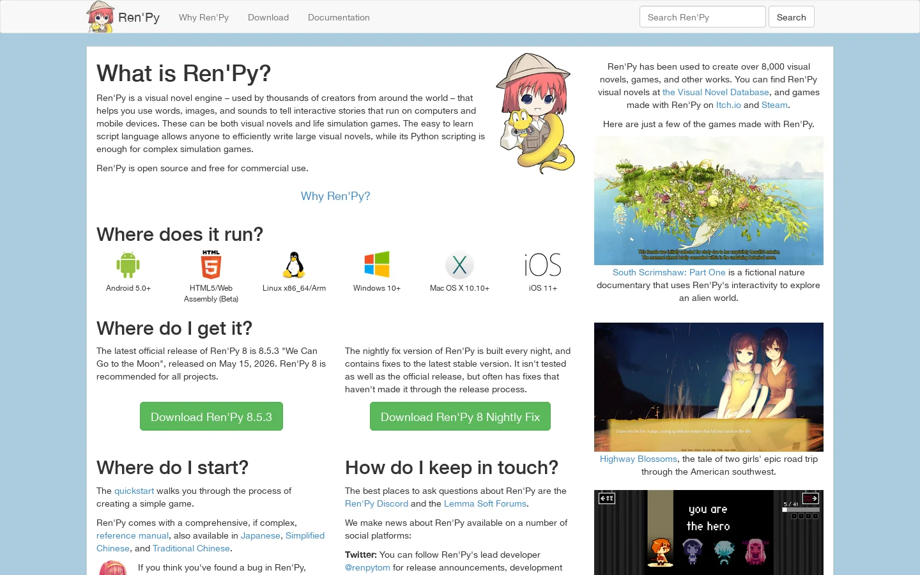
Task: Open the Lemma Soft Forums link
Action: [485, 503]
